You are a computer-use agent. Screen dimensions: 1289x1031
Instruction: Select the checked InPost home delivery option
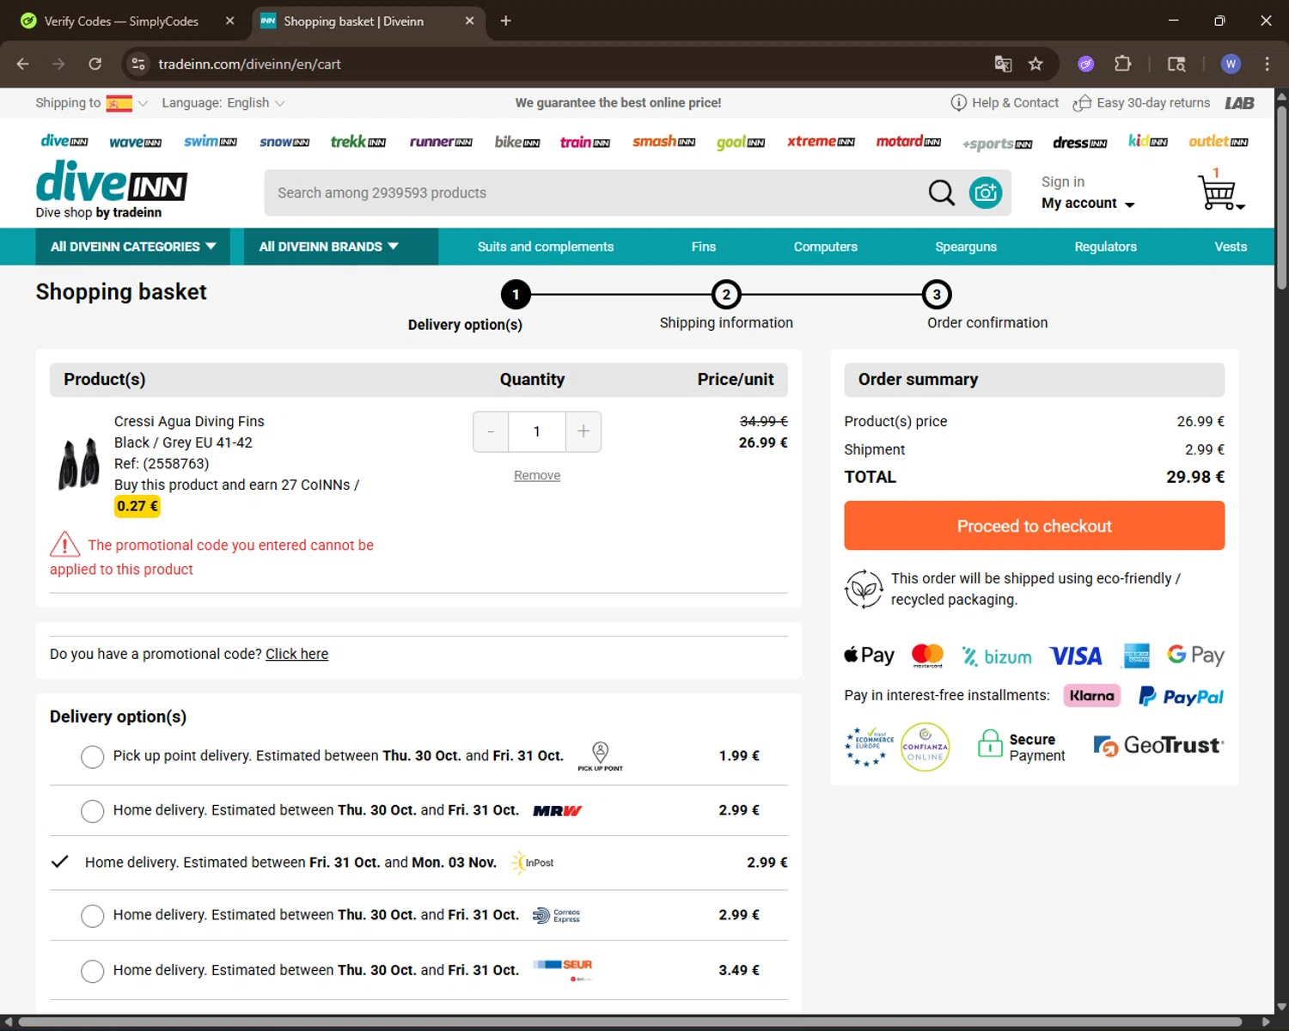(x=59, y=862)
